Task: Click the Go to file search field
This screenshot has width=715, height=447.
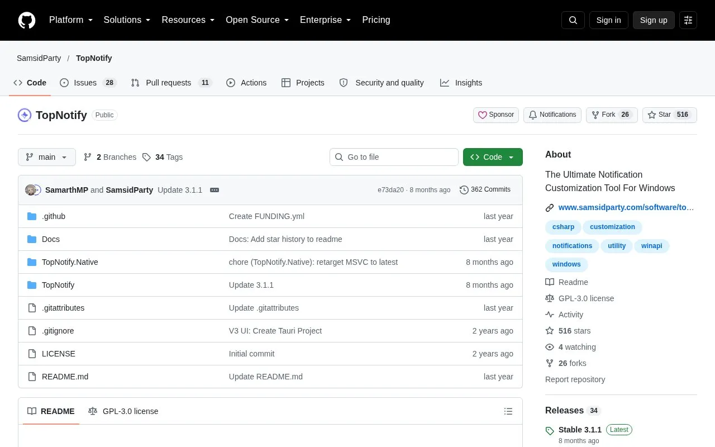Action: (394, 157)
